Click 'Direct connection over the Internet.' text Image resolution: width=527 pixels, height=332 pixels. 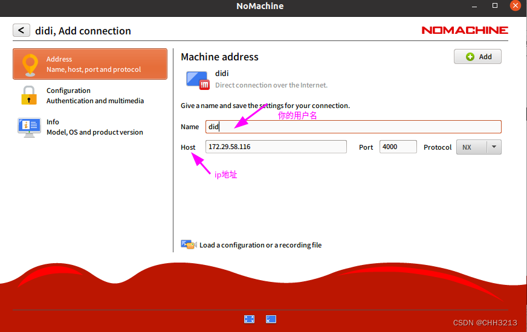tap(271, 85)
